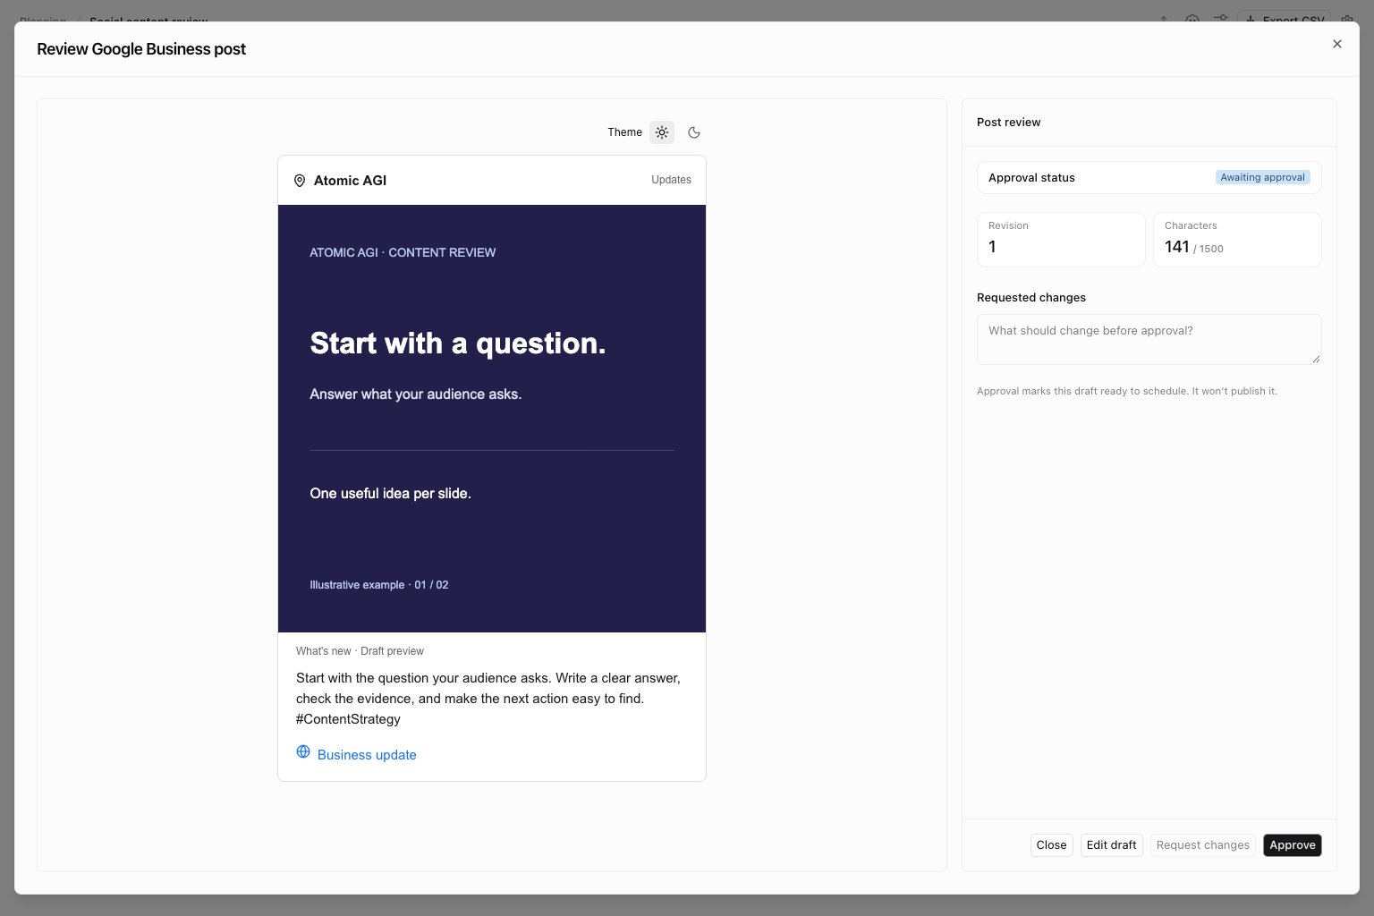1374x916 pixels.
Task: Click the location pin icon beside Atomic AGI
Action: (300, 181)
